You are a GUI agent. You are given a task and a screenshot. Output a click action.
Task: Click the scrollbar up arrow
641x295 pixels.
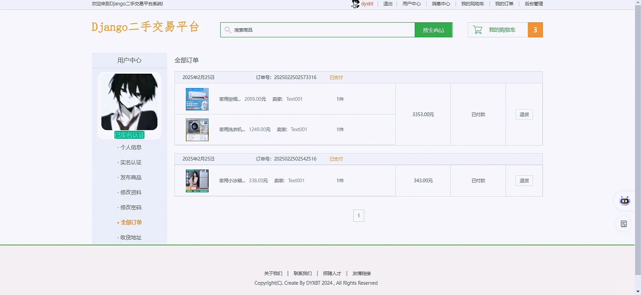click(638, 2)
